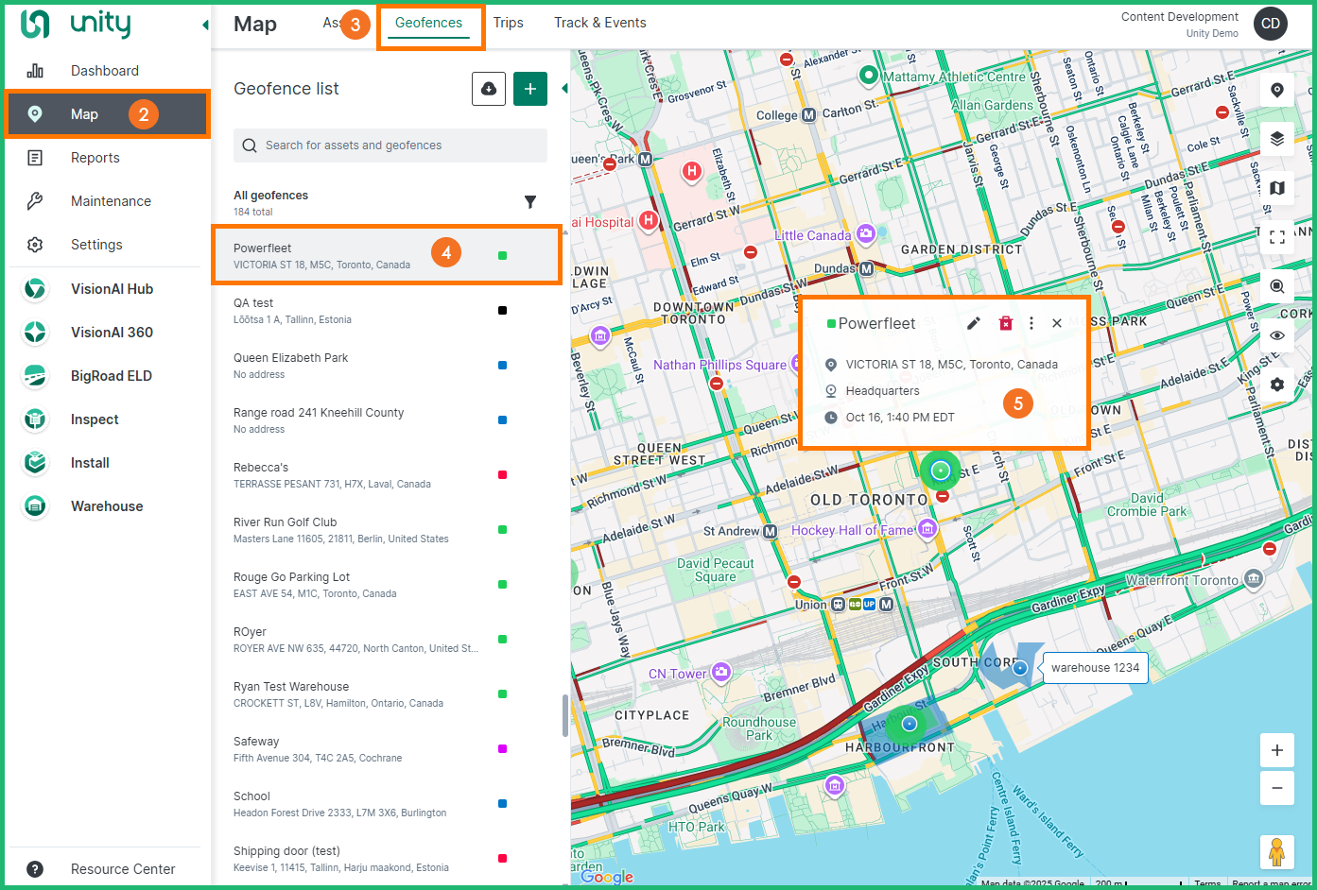Open the Track & Events tab
The width and height of the screenshot is (1317, 890).
tap(599, 23)
